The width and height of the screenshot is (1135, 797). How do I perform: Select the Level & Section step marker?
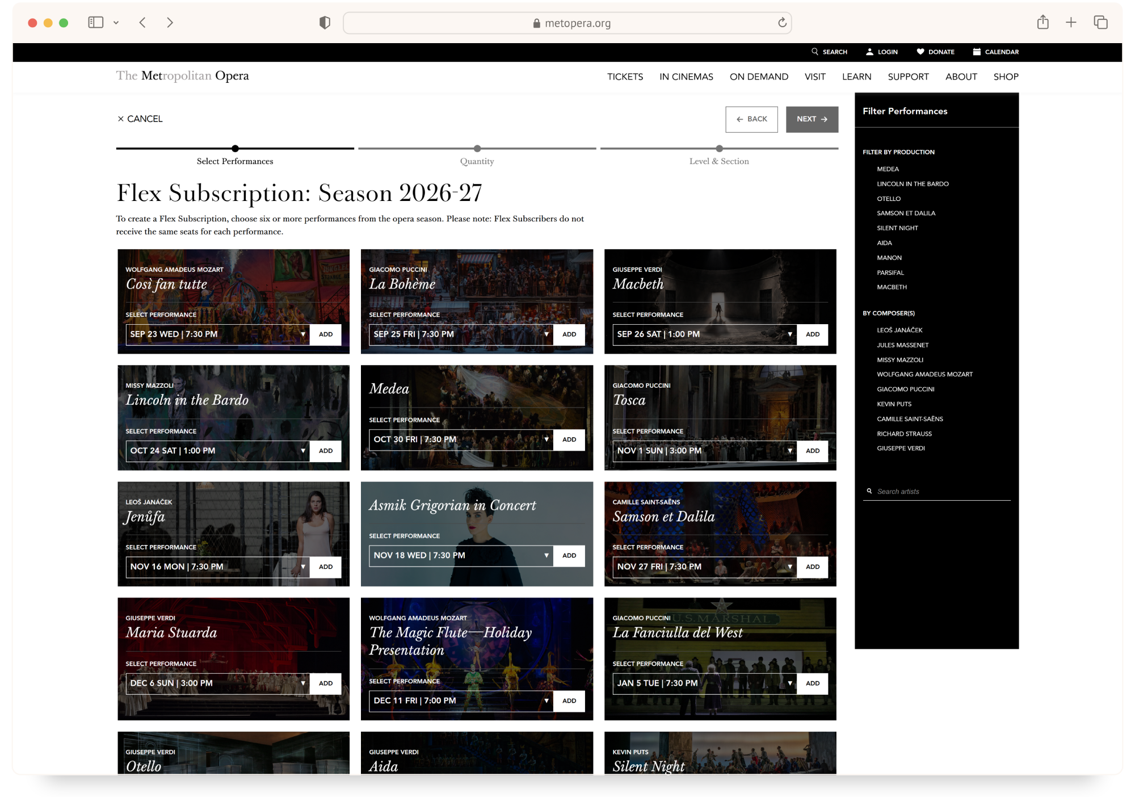click(719, 149)
